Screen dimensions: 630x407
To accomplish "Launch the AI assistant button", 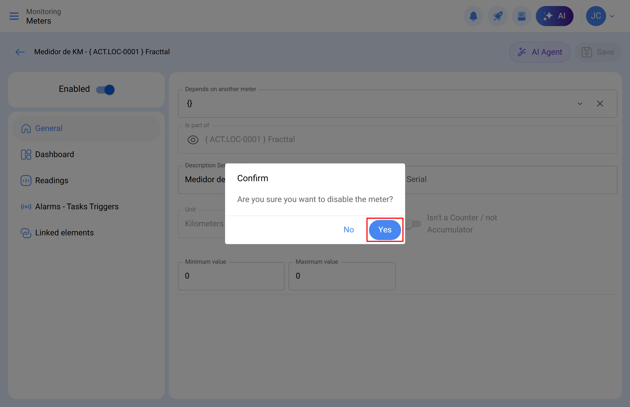I will (555, 16).
